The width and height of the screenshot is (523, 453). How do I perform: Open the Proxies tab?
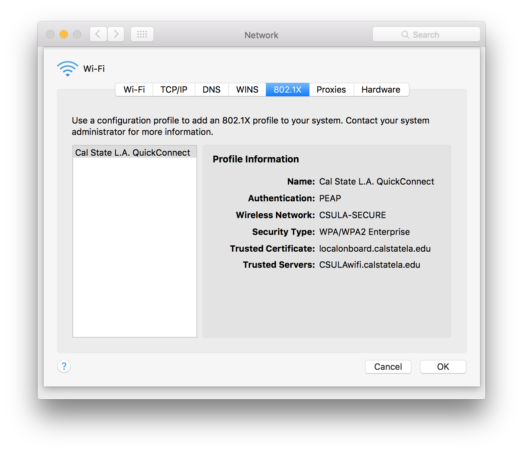point(331,90)
